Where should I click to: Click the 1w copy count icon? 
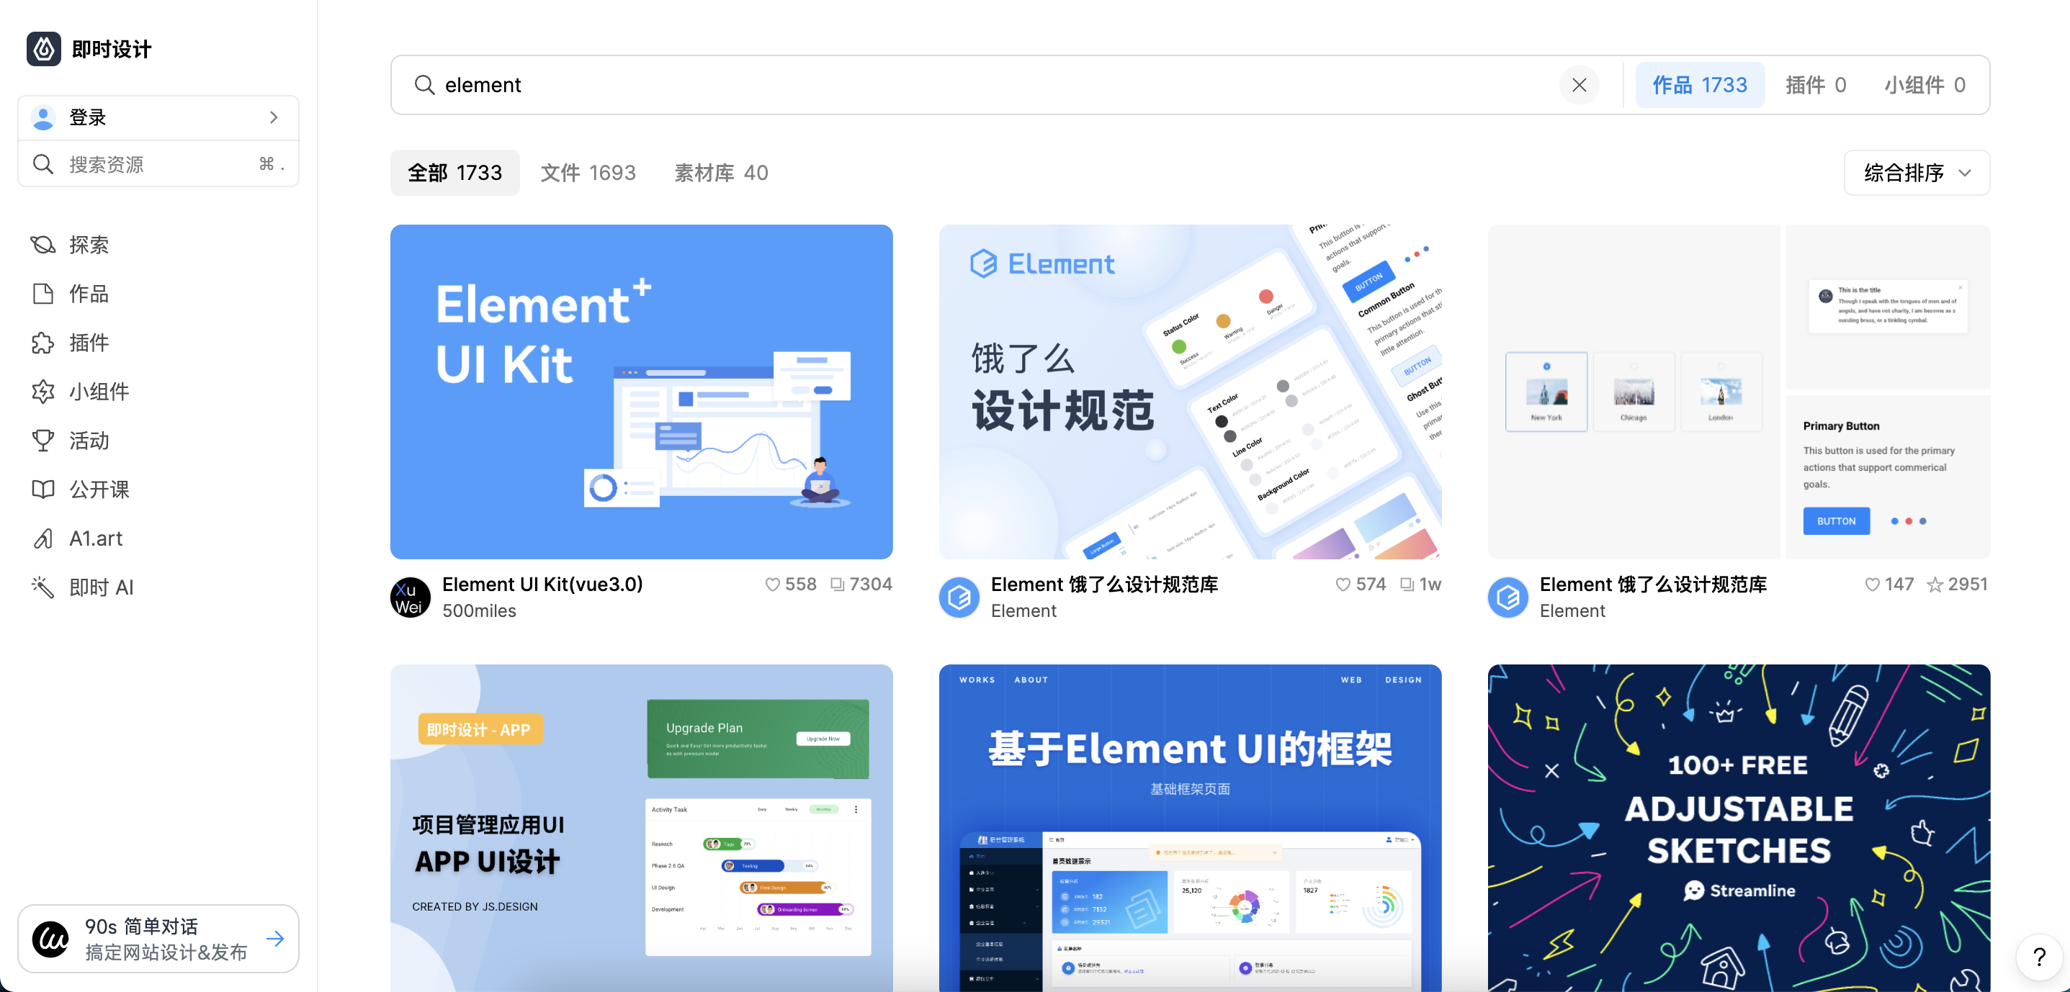[x=1407, y=585]
